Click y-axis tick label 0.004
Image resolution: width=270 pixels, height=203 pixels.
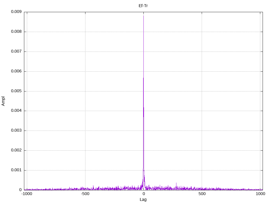click(x=16, y=110)
